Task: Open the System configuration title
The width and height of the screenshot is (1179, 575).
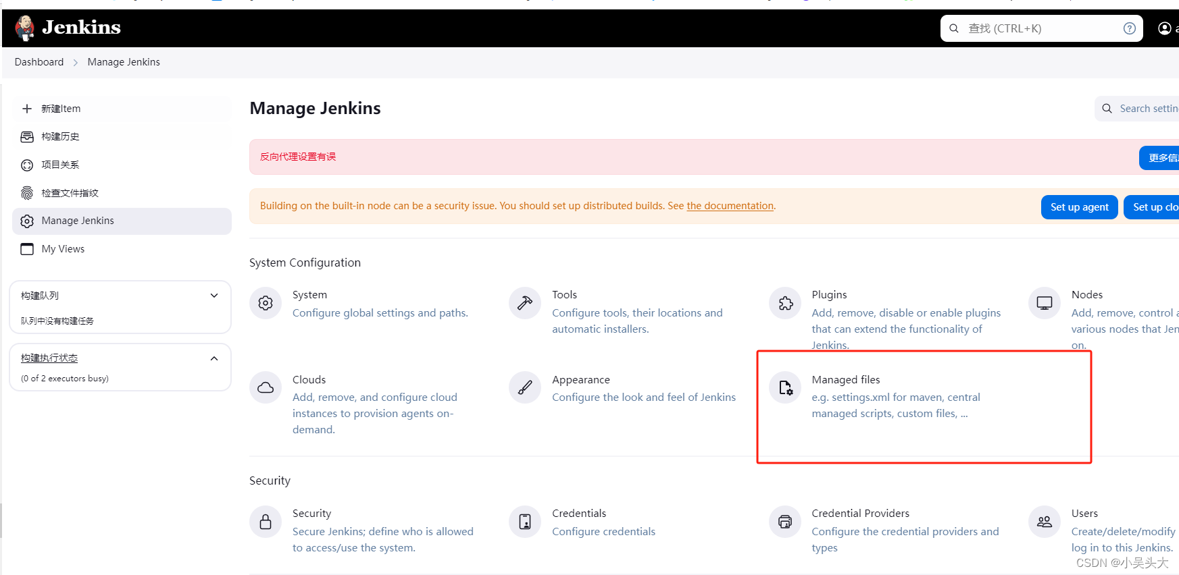Action: (x=309, y=295)
